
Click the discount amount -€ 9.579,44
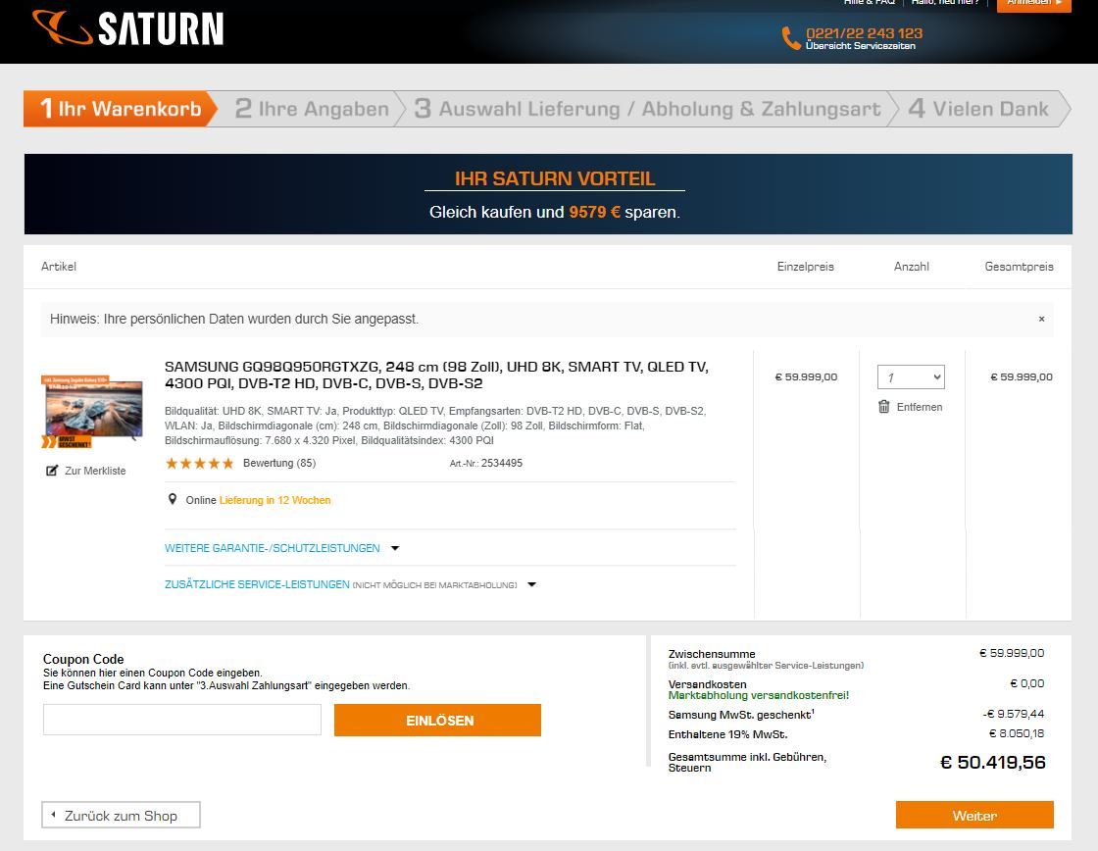pyautogui.click(x=1014, y=714)
